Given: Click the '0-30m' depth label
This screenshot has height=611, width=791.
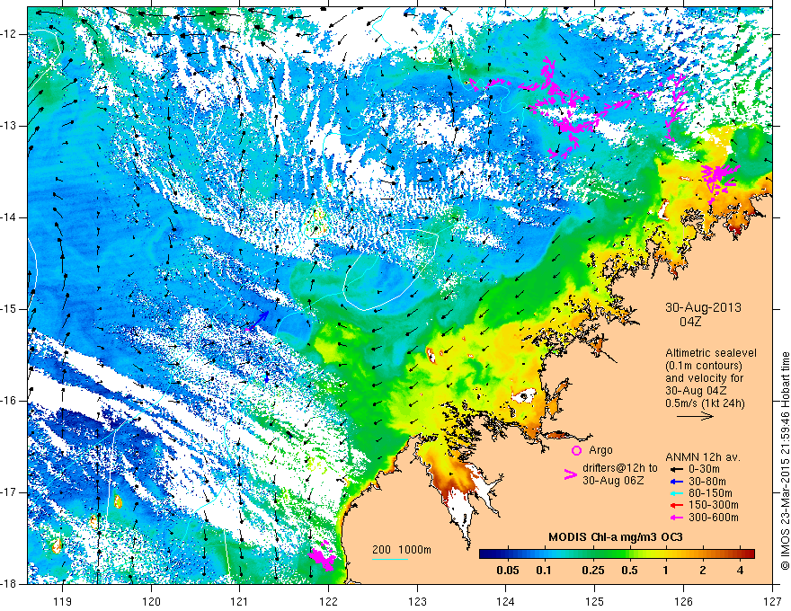Looking at the screenshot, I should click(706, 469).
